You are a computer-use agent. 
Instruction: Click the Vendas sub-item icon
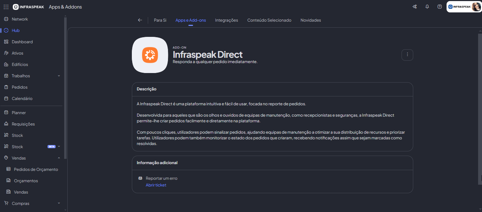(x=9, y=192)
